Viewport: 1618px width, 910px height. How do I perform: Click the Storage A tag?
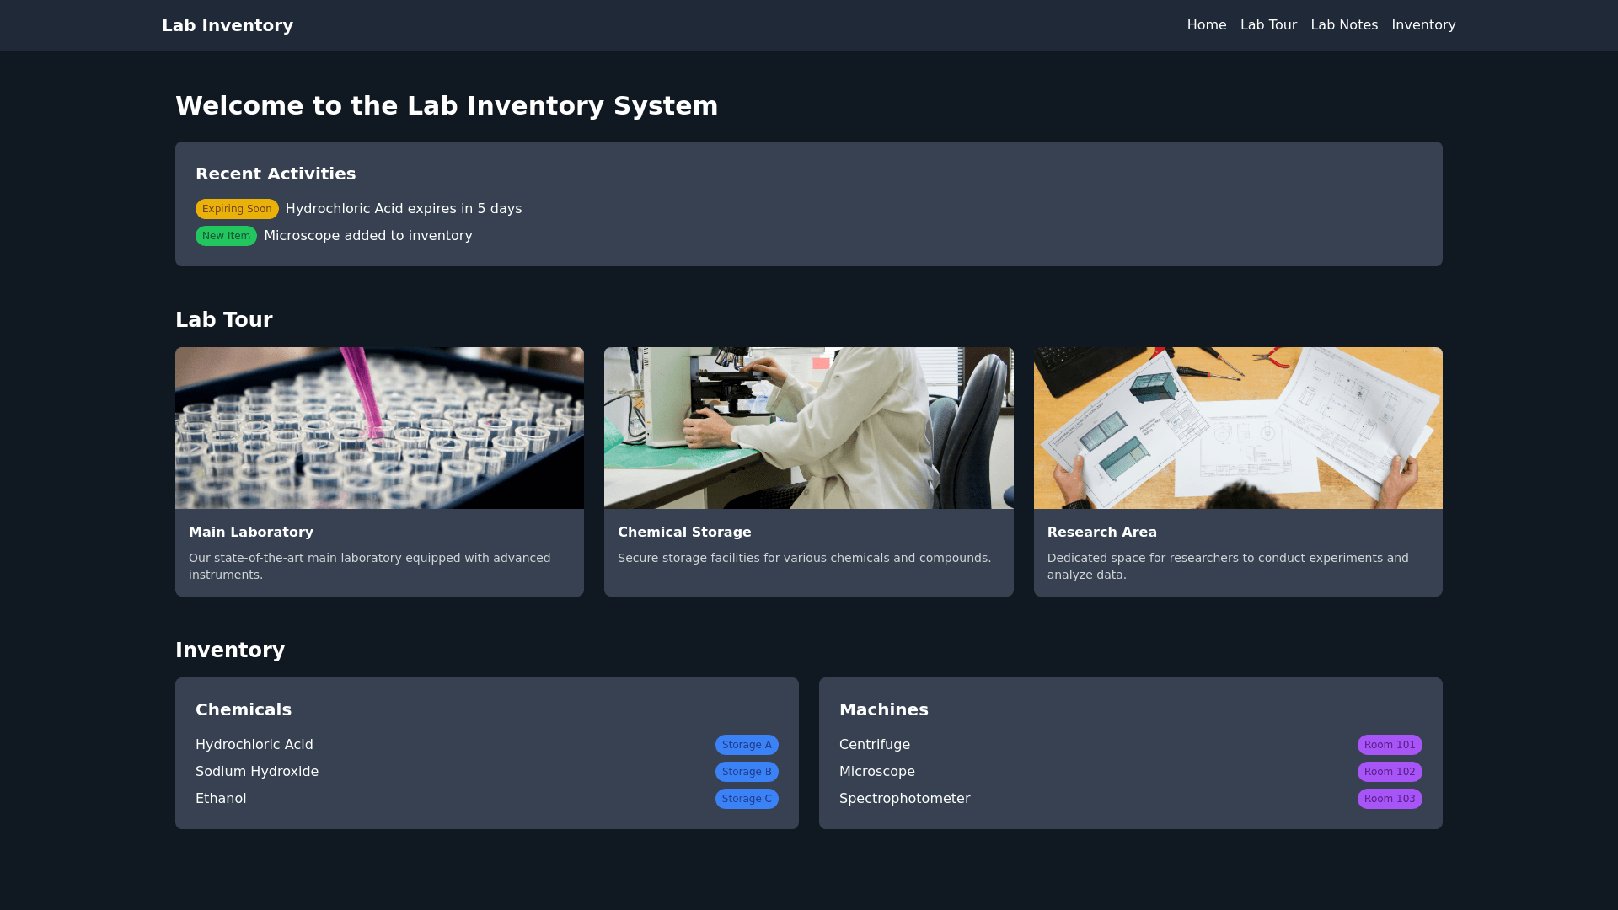[747, 745]
